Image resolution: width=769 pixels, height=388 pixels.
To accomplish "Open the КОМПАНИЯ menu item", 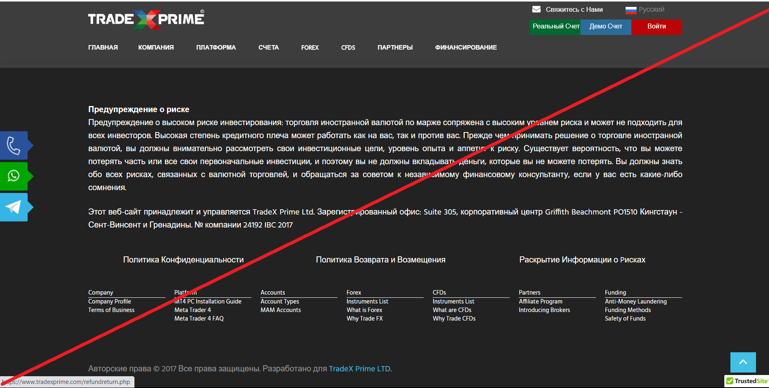I will 156,48.
